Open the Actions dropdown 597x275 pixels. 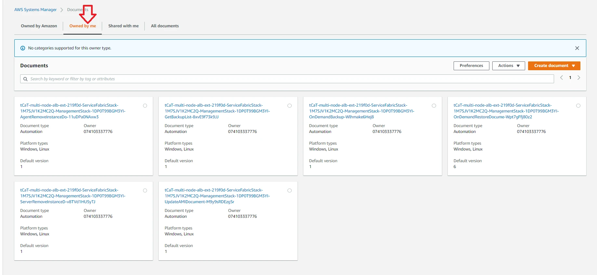[509, 66]
